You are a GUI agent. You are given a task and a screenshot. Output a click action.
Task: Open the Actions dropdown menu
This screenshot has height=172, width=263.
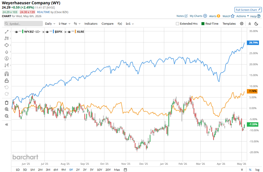[x=243, y=16]
